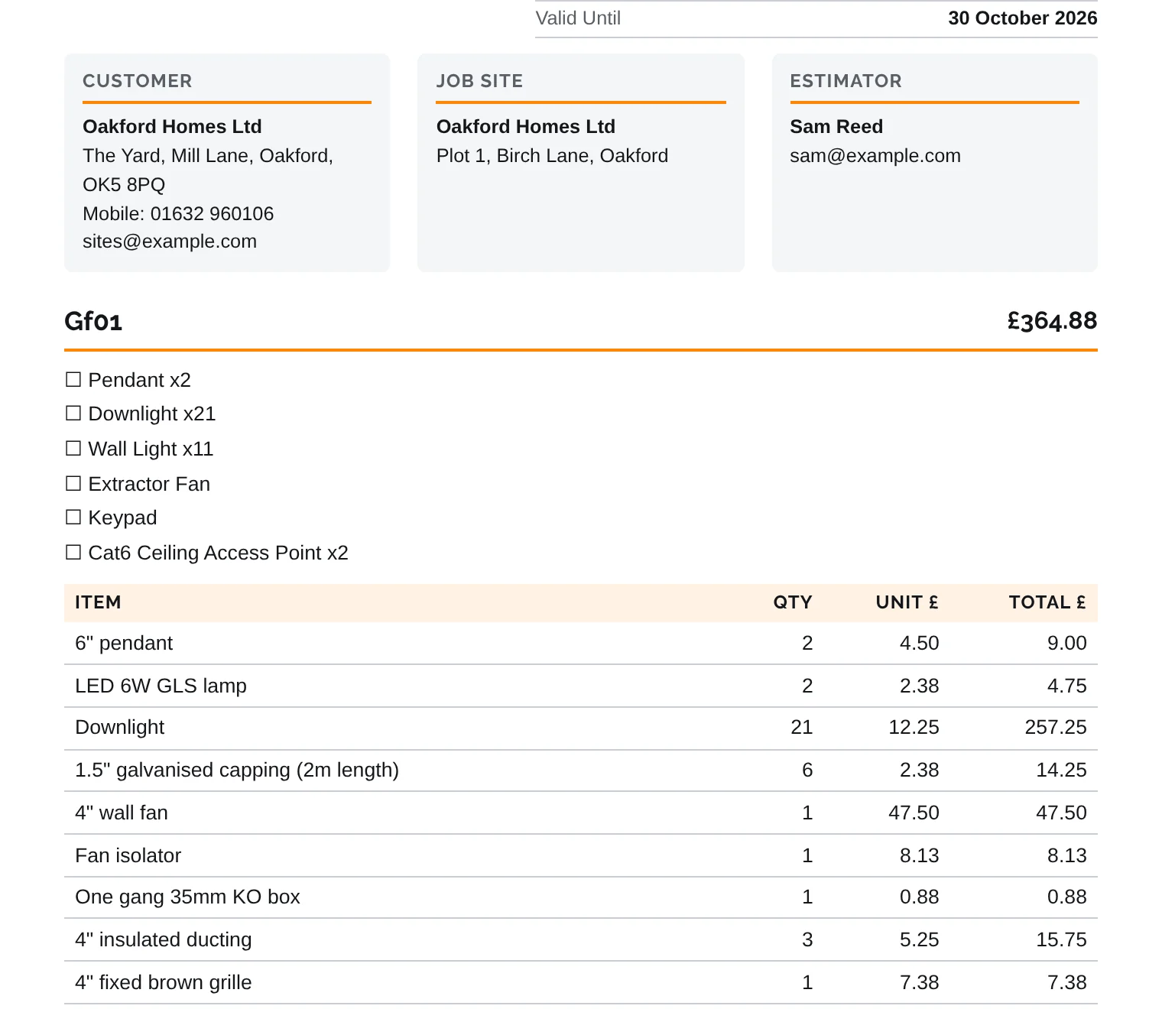Click the QTY column header
Screen dimensions: 1162x1009
pyautogui.click(x=793, y=602)
